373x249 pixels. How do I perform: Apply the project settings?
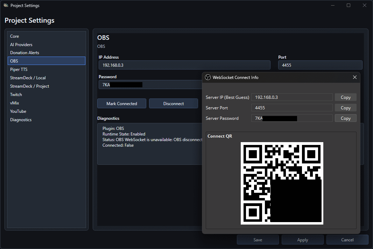pyautogui.click(x=303, y=240)
